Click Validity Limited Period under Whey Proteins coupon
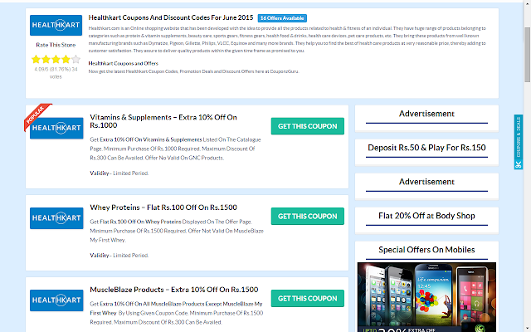The height and width of the screenshot is (332, 531). pyautogui.click(x=119, y=256)
